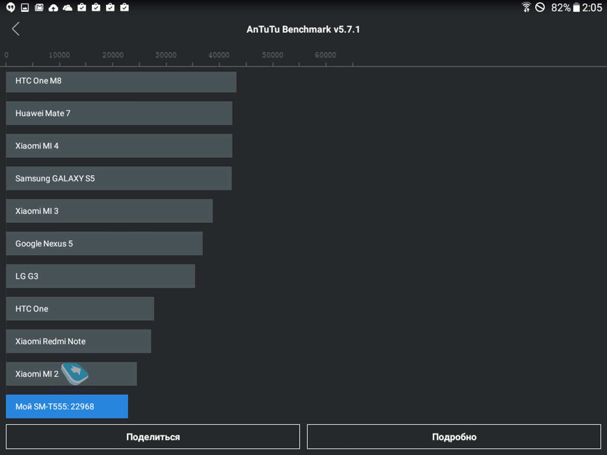Tap the 40000 axis label
The image size is (607, 455).
[219, 55]
